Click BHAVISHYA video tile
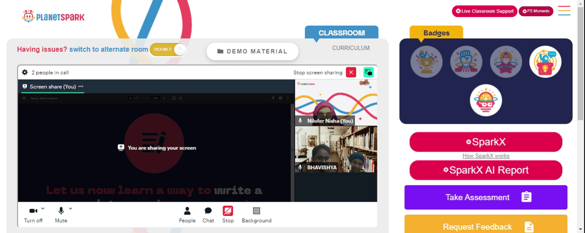 (336, 149)
